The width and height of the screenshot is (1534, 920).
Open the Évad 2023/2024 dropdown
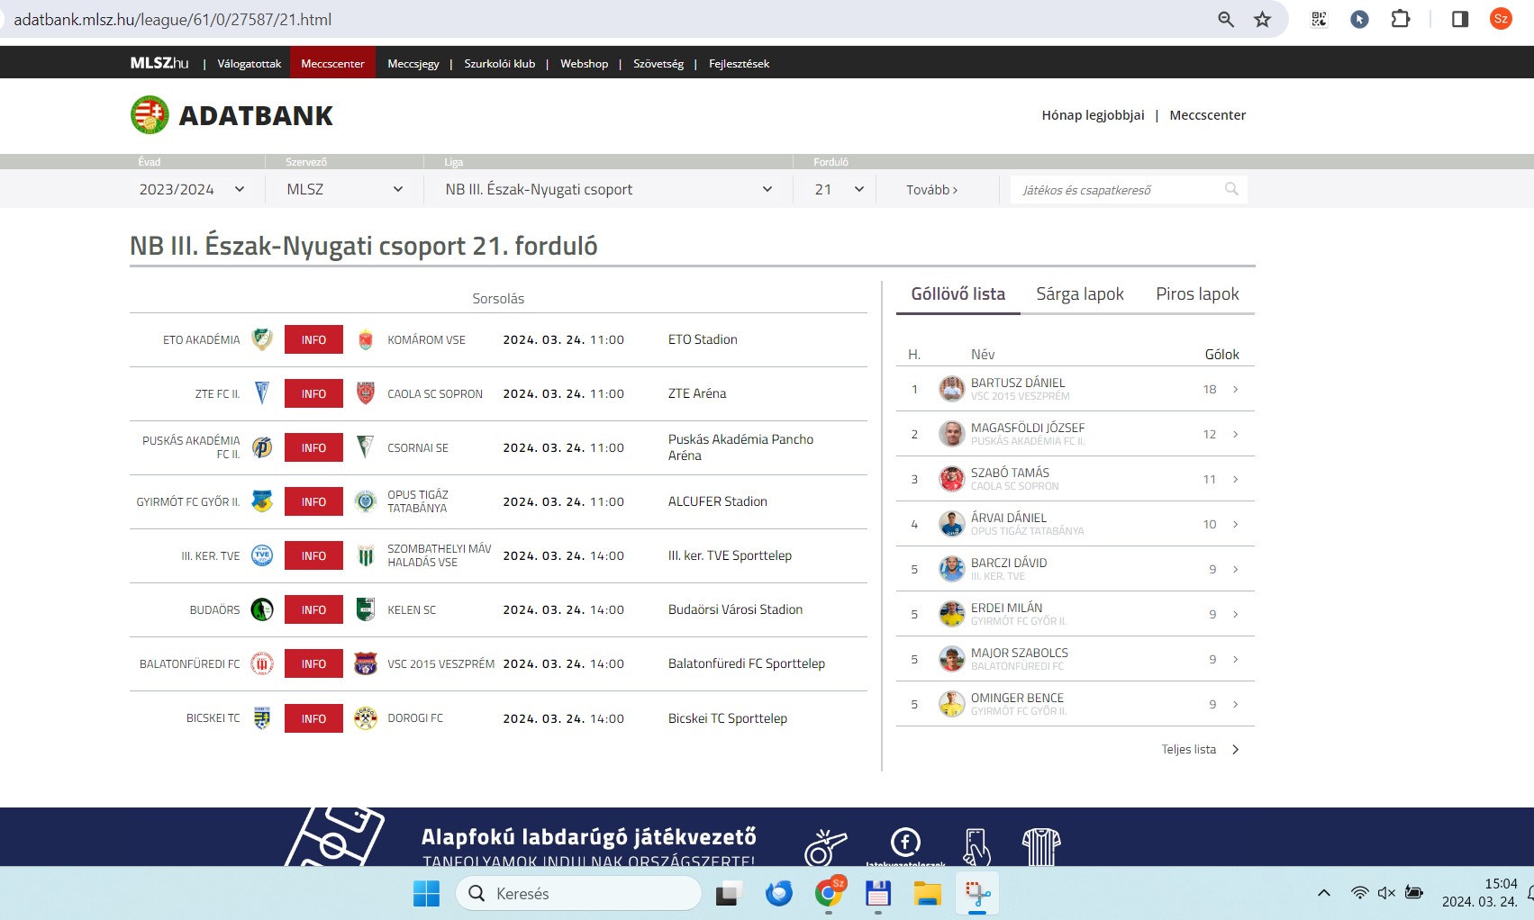[x=192, y=189]
